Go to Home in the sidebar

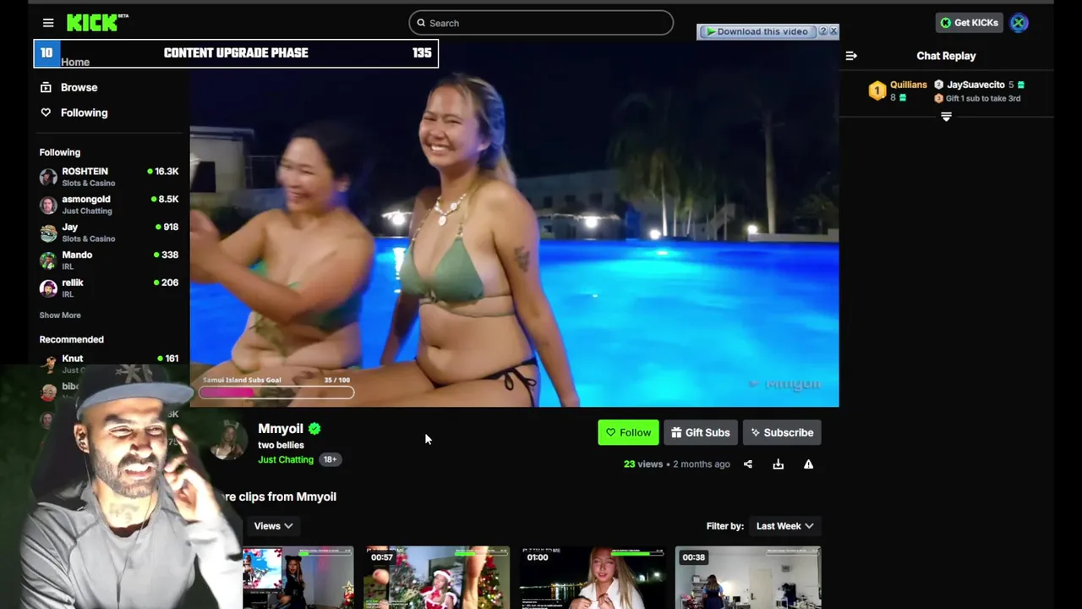(x=74, y=62)
